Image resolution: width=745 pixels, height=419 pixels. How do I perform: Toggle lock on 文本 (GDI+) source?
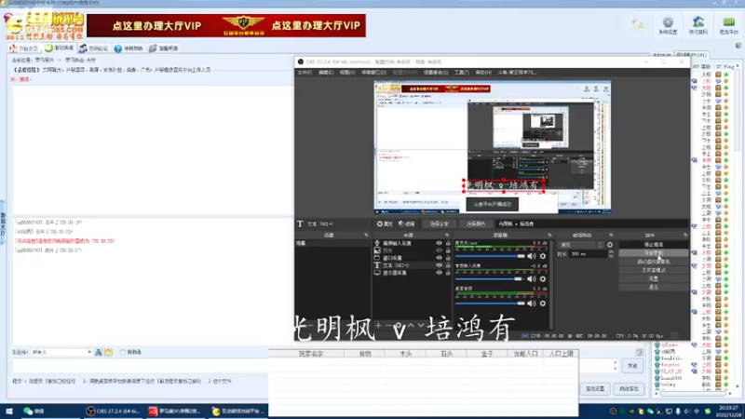pyautogui.click(x=448, y=265)
